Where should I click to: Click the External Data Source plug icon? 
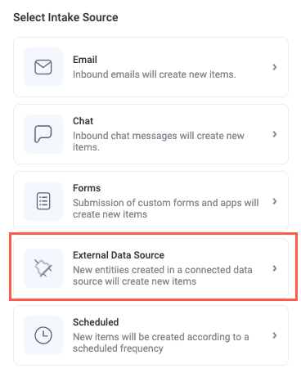(x=43, y=268)
